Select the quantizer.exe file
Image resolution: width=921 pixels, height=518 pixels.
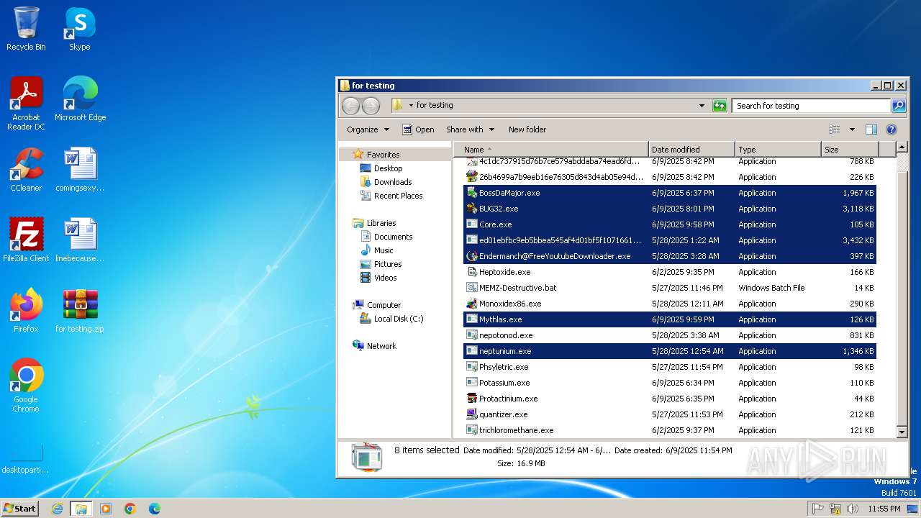tap(670, 414)
